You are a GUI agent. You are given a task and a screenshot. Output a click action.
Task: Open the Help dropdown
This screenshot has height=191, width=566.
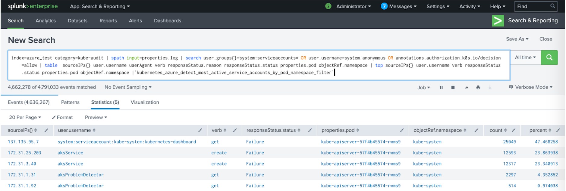[498, 6]
